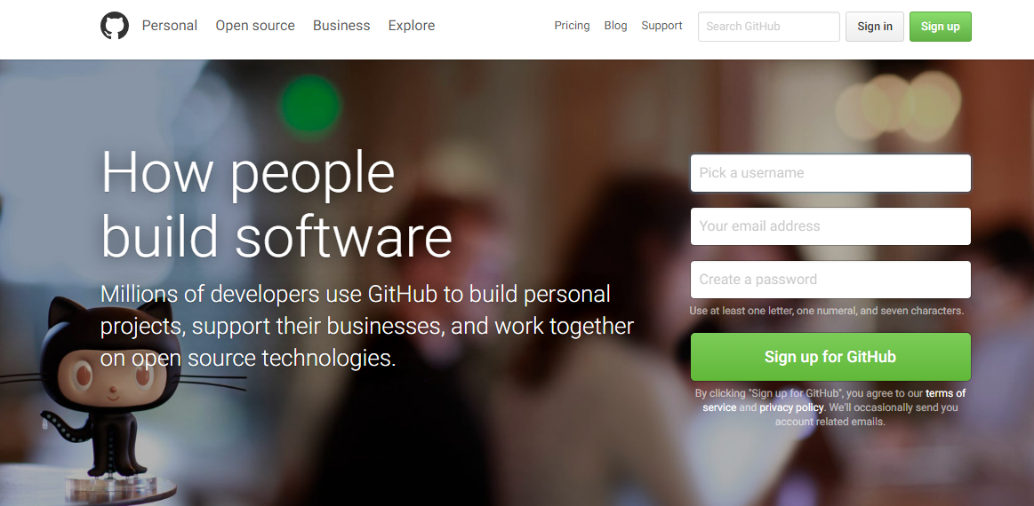Click into the Create a password field
This screenshot has width=1034, height=506.
[x=830, y=280]
